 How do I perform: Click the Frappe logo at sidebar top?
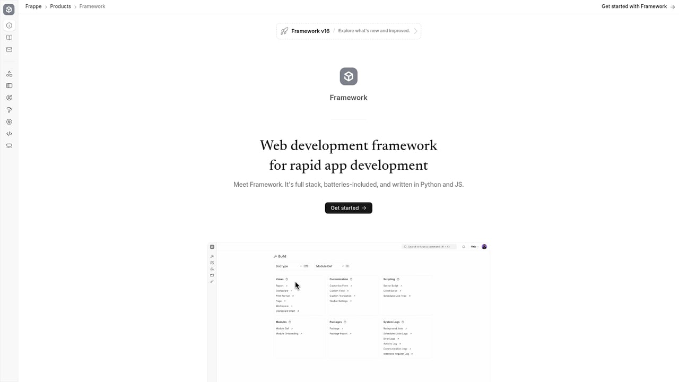click(x=9, y=9)
